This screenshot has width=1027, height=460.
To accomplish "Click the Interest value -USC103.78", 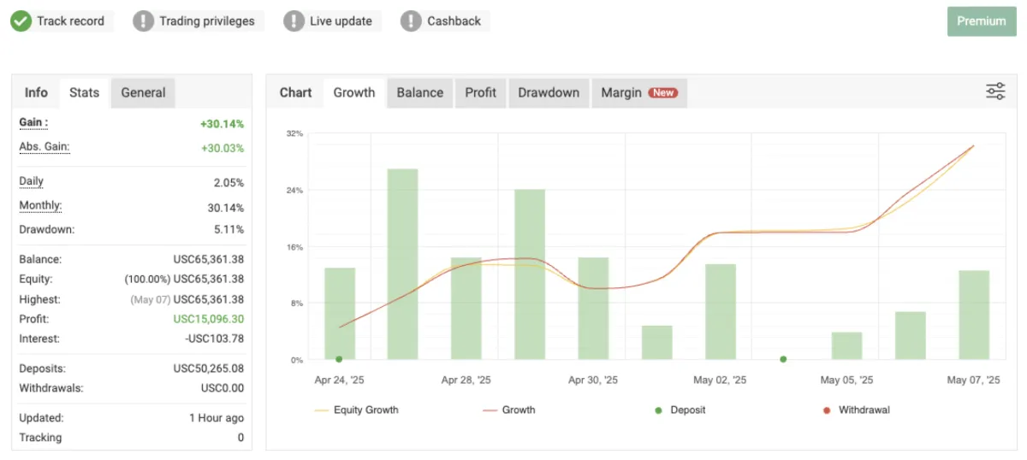I will [x=213, y=339].
